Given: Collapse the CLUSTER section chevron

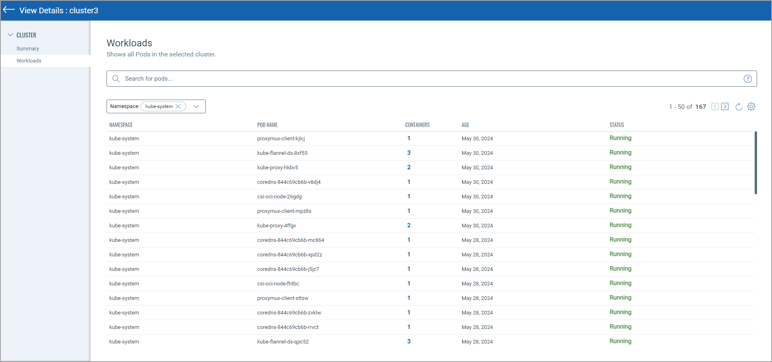Looking at the screenshot, I should pyautogui.click(x=10, y=35).
